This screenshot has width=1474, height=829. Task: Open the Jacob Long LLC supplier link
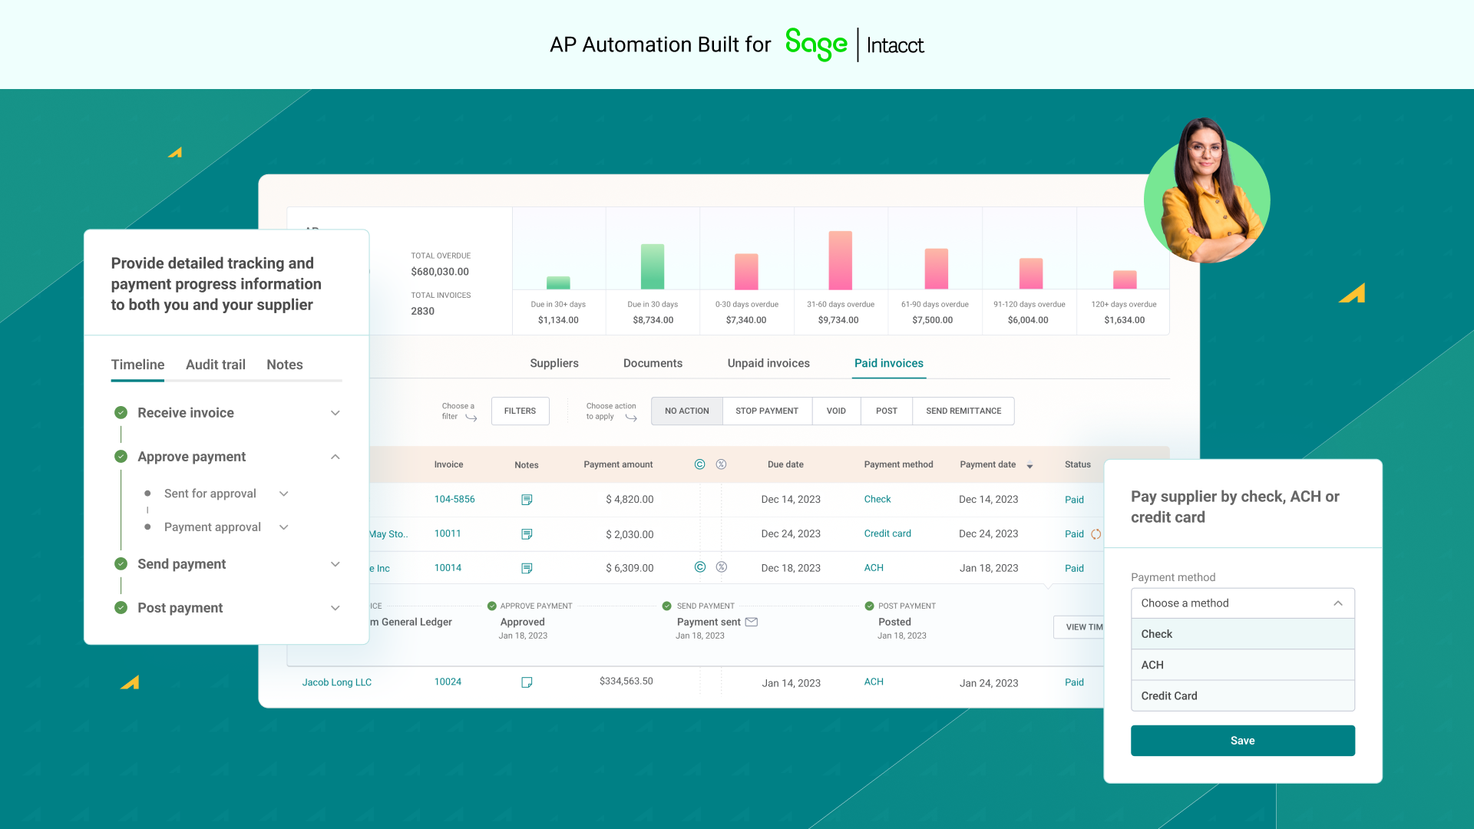pos(336,682)
